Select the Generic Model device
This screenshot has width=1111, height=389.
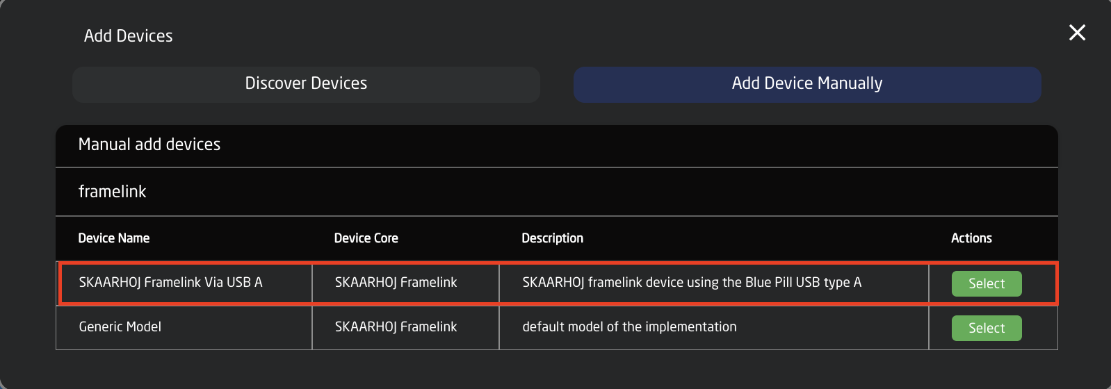(x=986, y=328)
